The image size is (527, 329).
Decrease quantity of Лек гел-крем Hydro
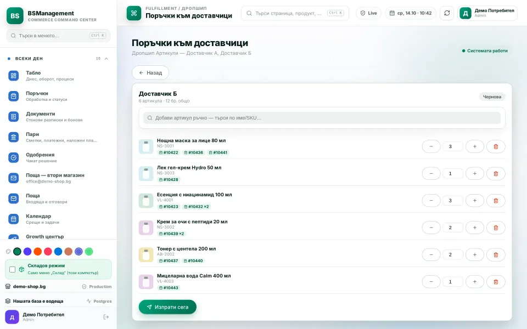(431, 174)
